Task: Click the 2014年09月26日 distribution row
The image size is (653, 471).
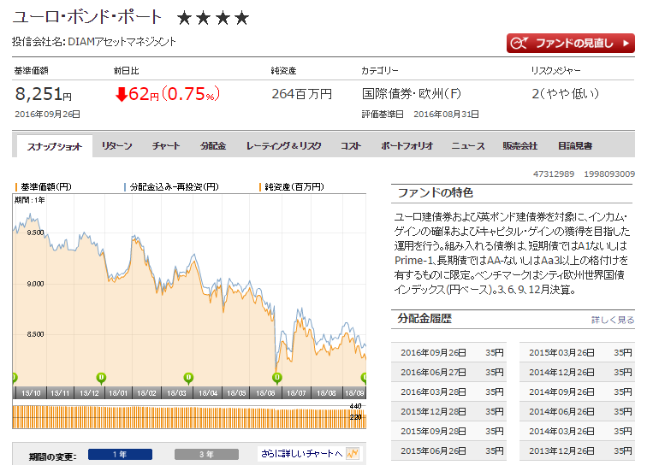Action: pyautogui.click(x=577, y=392)
